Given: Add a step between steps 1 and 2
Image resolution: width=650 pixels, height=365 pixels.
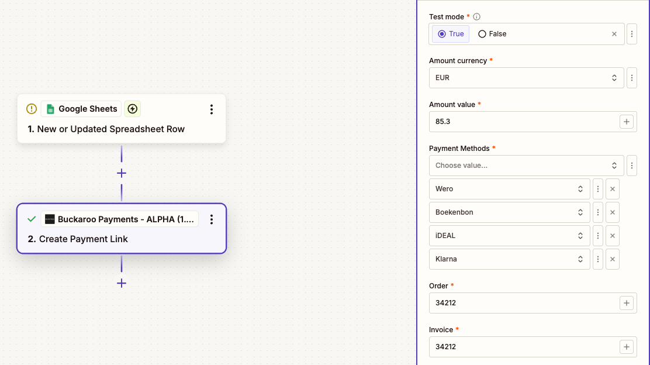Looking at the screenshot, I should (x=122, y=173).
